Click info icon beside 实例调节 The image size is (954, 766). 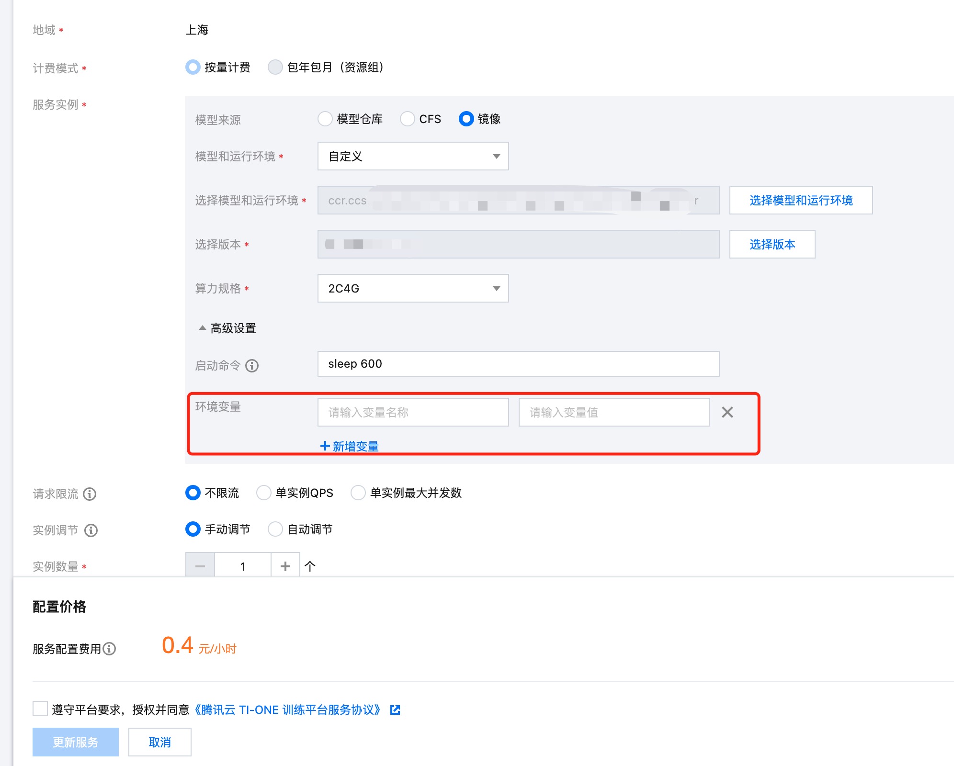click(91, 530)
